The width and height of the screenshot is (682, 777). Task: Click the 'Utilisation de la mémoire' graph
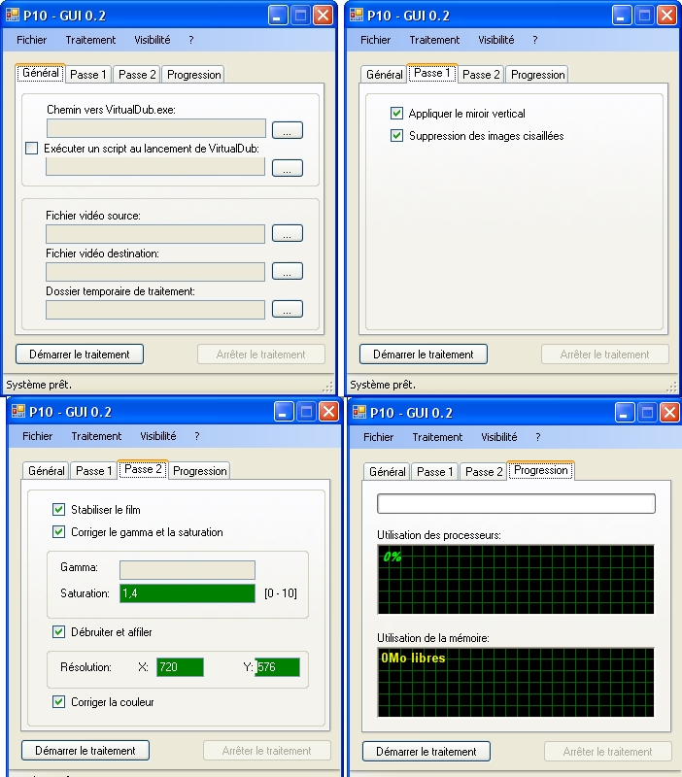pyautogui.click(x=516, y=682)
